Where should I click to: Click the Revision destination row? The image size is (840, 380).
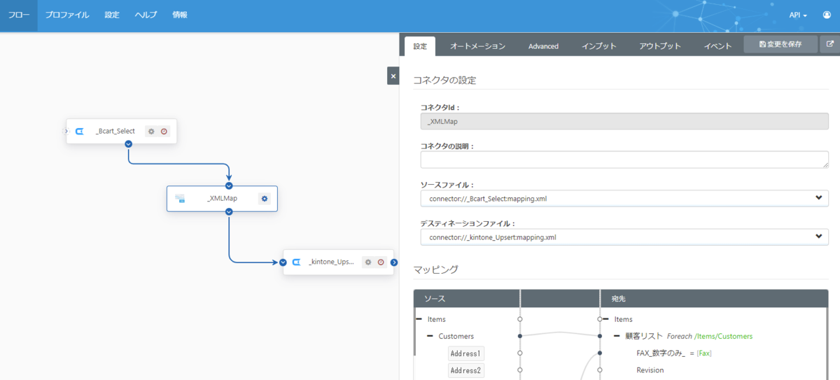[x=650, y=370]
